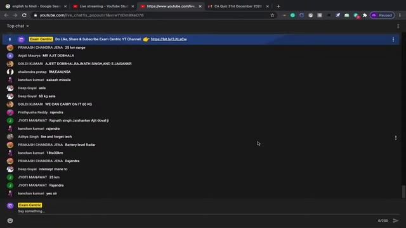This screenshot has width=406, height=228.
Task: Click the message 'yes sir'
Action: (x=51, y=193)
